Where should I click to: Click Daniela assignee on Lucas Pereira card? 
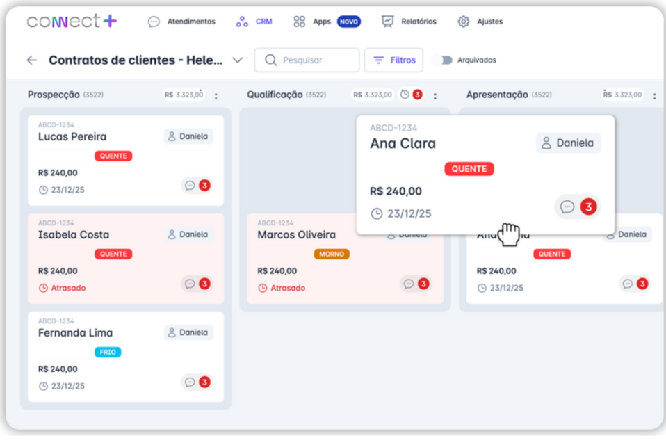point(189,136)
